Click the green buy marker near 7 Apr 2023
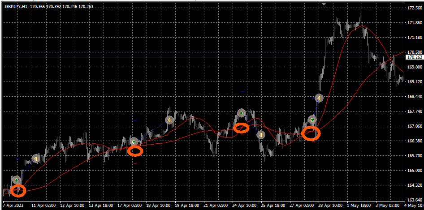 click(x=16, y=180)
